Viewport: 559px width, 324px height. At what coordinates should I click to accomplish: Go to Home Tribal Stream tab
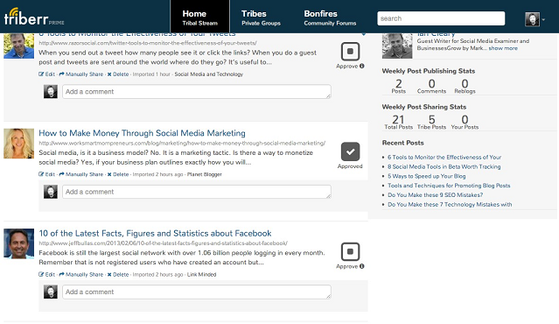[199, 18]
